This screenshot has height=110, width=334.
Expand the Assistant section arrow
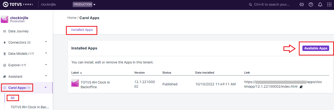click(46, 76)
